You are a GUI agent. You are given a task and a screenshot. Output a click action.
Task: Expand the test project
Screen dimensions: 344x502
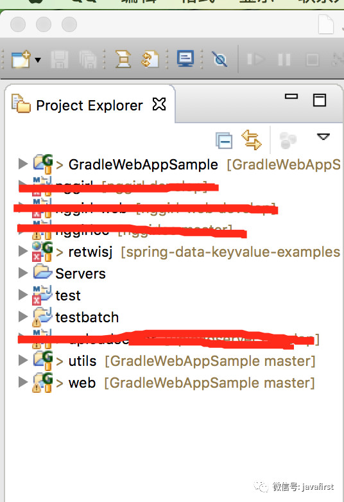(x=22, y=295)
